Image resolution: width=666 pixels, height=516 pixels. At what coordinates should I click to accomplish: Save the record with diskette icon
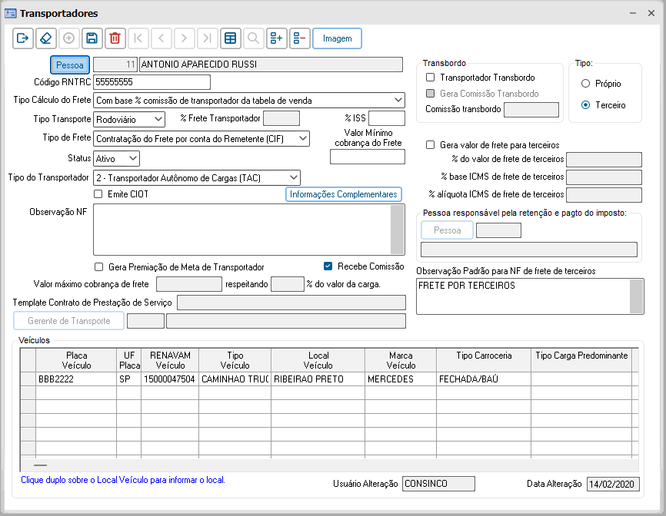tap(92, 38)
